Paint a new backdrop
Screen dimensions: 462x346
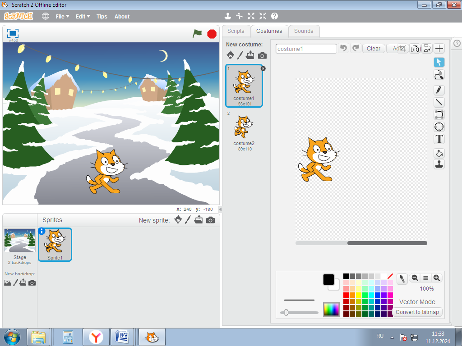coord(16,283)
